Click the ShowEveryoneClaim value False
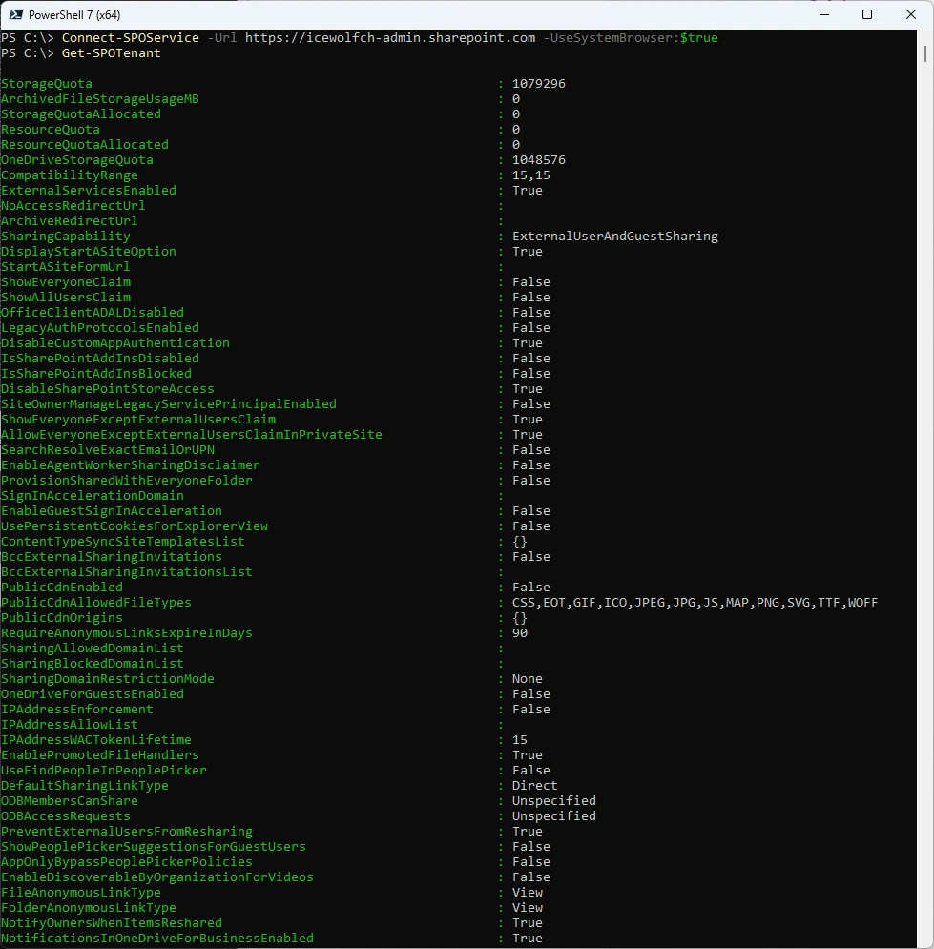Image resolution: width=934 pixels, height=949 pixels. click(530, 282)
